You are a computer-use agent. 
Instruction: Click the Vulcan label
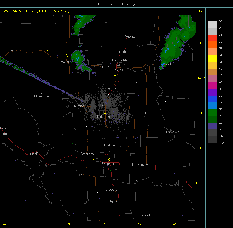[147, 214]
